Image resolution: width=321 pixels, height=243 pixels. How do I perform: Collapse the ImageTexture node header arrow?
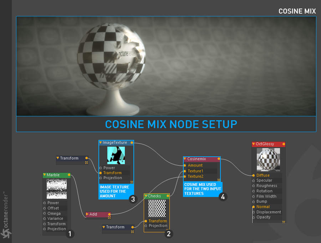pyautogui.click(x=101, y=142)
